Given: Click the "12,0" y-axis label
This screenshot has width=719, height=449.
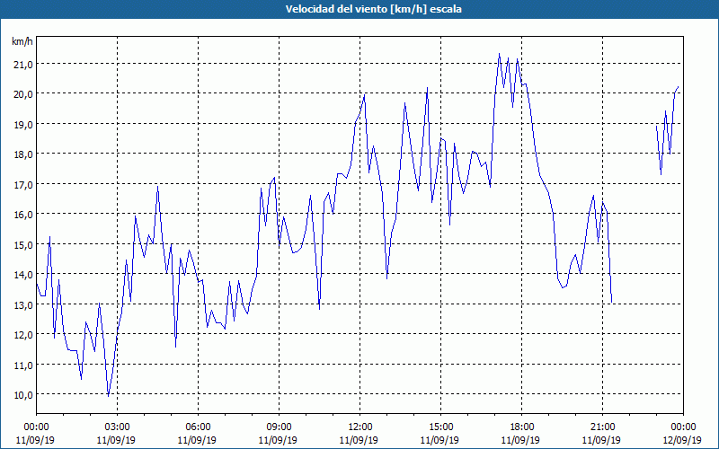Looking at the screenshot, I should [23, 335].
